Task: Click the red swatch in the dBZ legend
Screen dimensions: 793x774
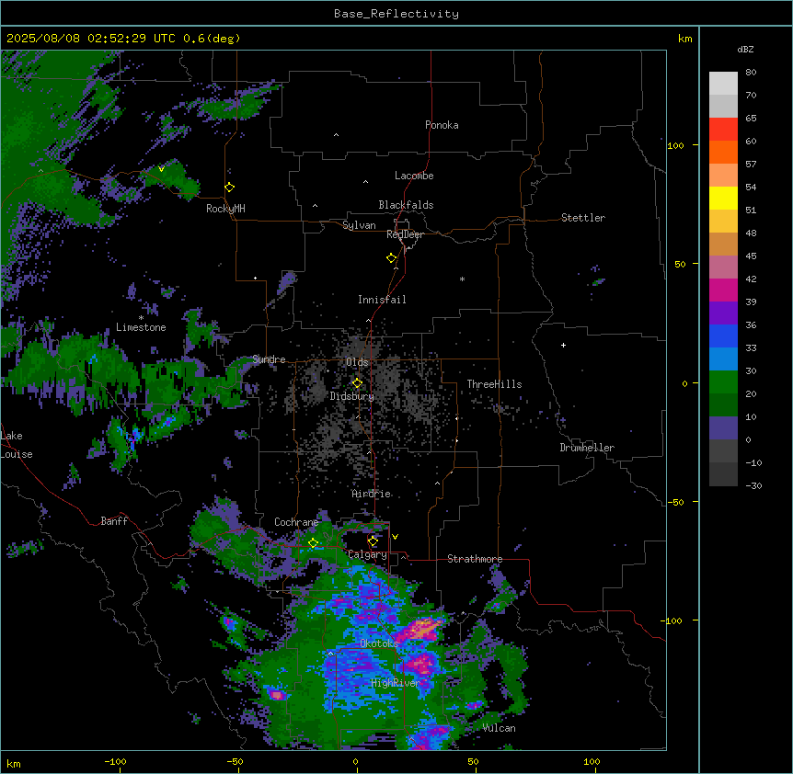Action: pyautogui.click(x=723, y=129)
